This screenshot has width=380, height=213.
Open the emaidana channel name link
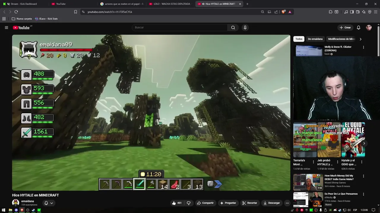(28, 201)
